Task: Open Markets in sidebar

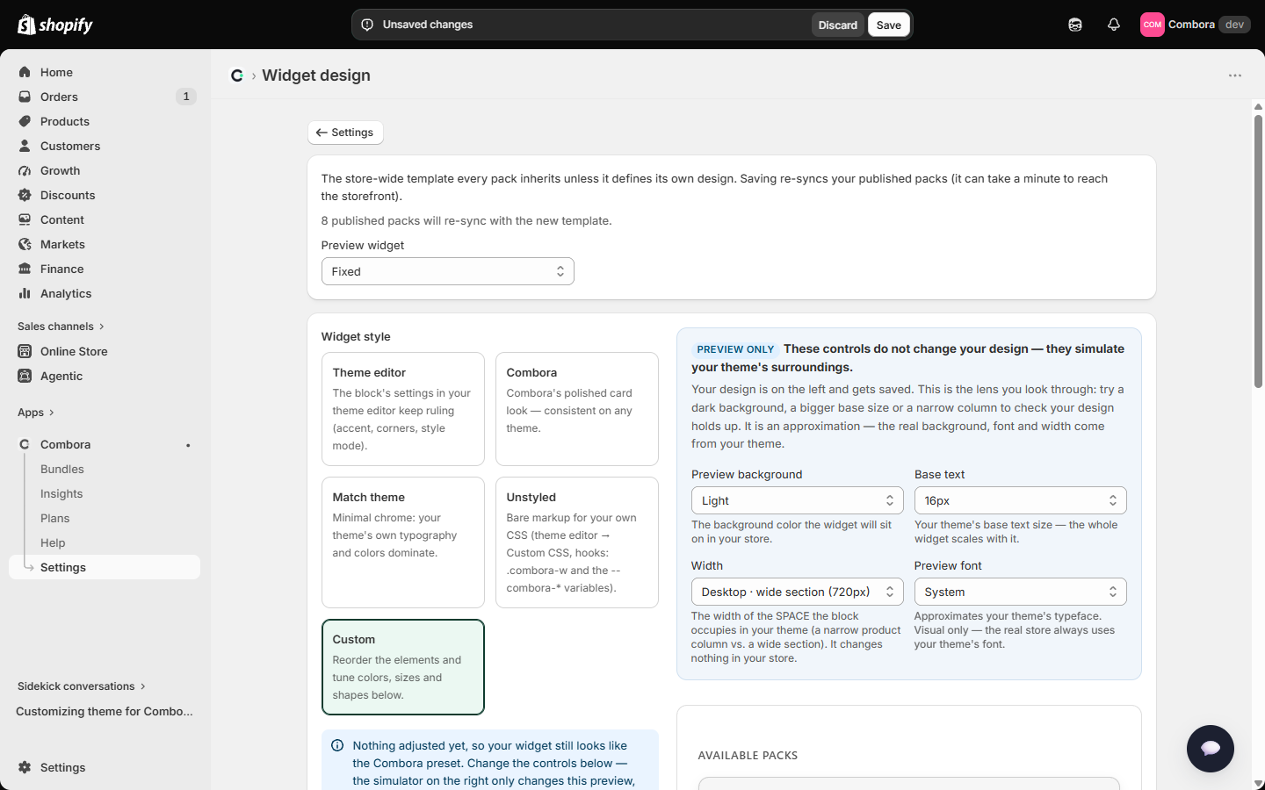Action: 62,244
